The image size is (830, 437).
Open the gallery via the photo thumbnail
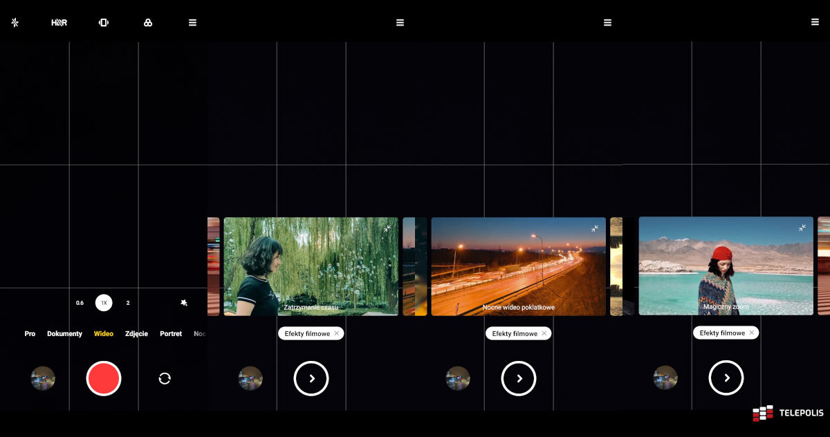(43, 378)
